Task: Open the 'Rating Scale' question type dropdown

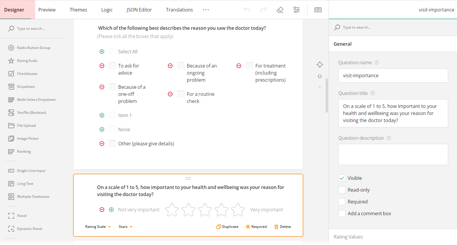Action: (x=98, y=226)
